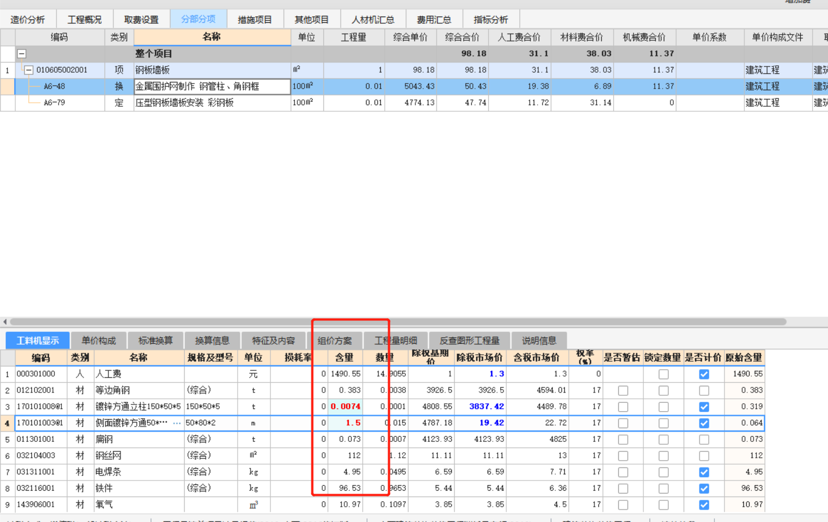The height and width of the screenshot is (522, 828).
Task: Click the 单价构成文件 column header
Action: 778,37
